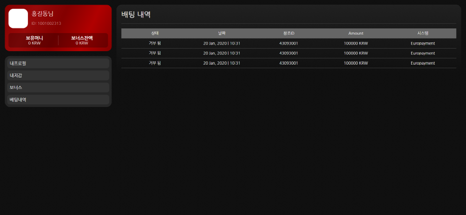Click the user ID 1001002313
Viewport: 466px width, 215px height.
click(x=46, y=23)
